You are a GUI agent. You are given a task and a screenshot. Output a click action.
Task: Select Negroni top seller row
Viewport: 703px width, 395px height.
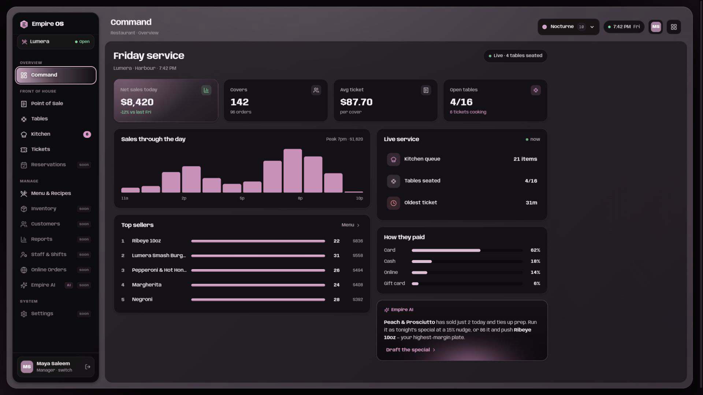[x=242, y=300]
